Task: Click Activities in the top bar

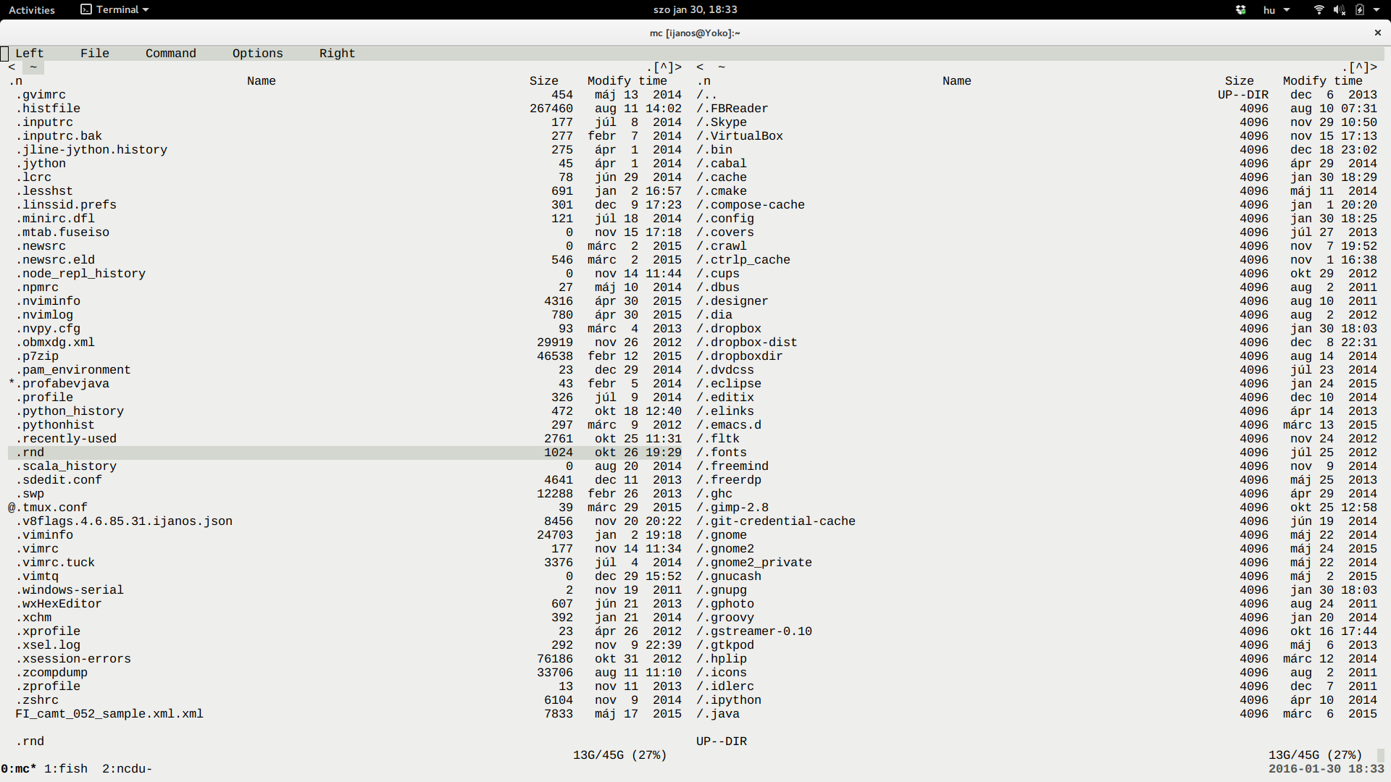Action: (32, 10)
